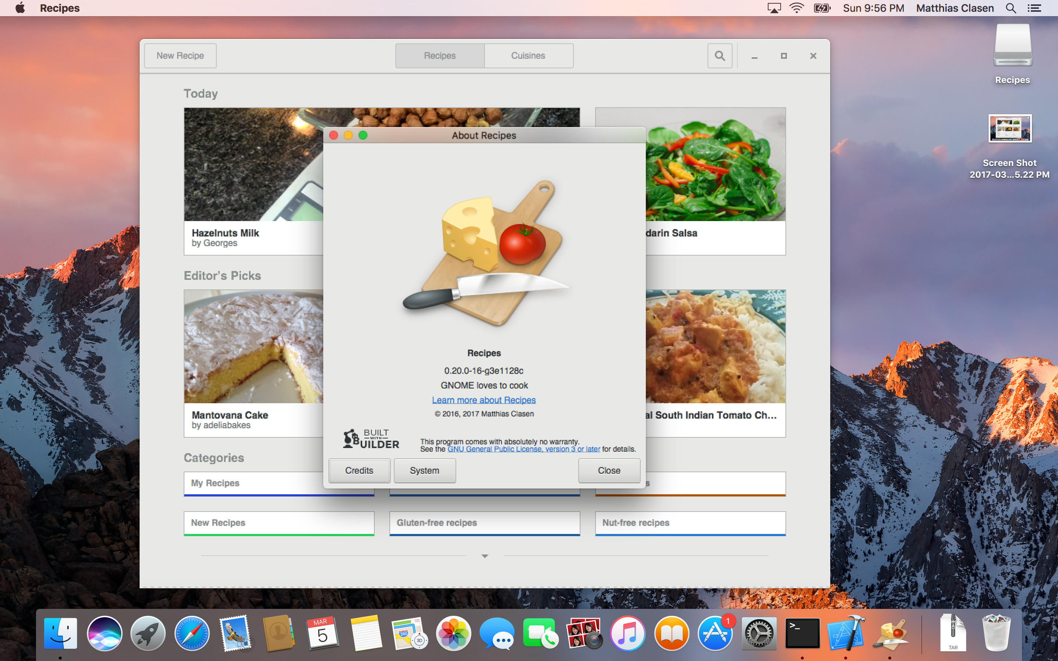Open Finder from the dock
The image size is (1058, 661).
[x=60, y=633]
